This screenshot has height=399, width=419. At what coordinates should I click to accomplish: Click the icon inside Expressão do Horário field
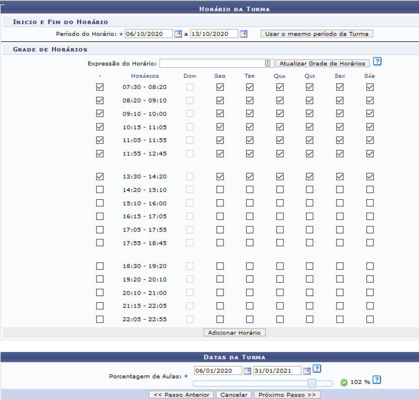point(268,63)
